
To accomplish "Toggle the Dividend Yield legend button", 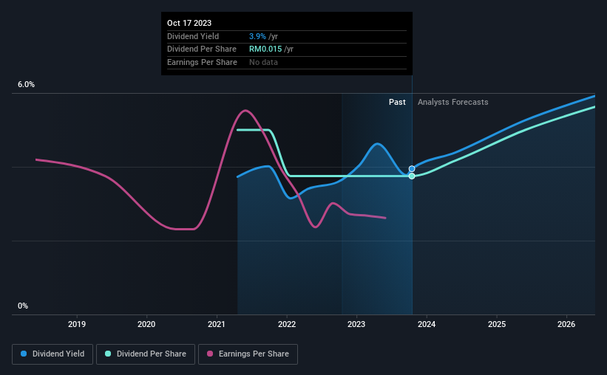I will point(52,354).
